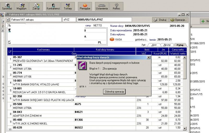Screen dimensions: 209x133
Task: Open the Sprzedaż module
Action: [7, 6]
